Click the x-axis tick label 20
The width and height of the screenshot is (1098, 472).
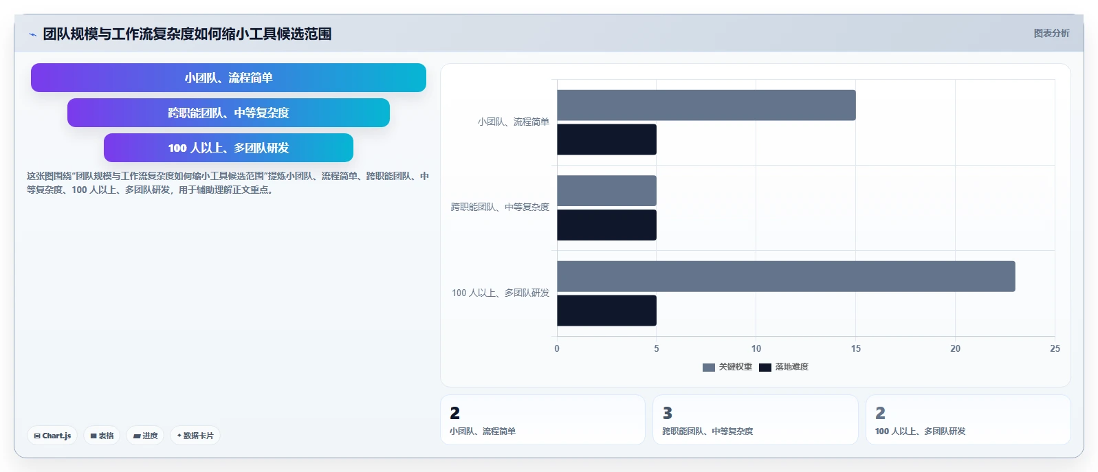click(x=955, y=349)
